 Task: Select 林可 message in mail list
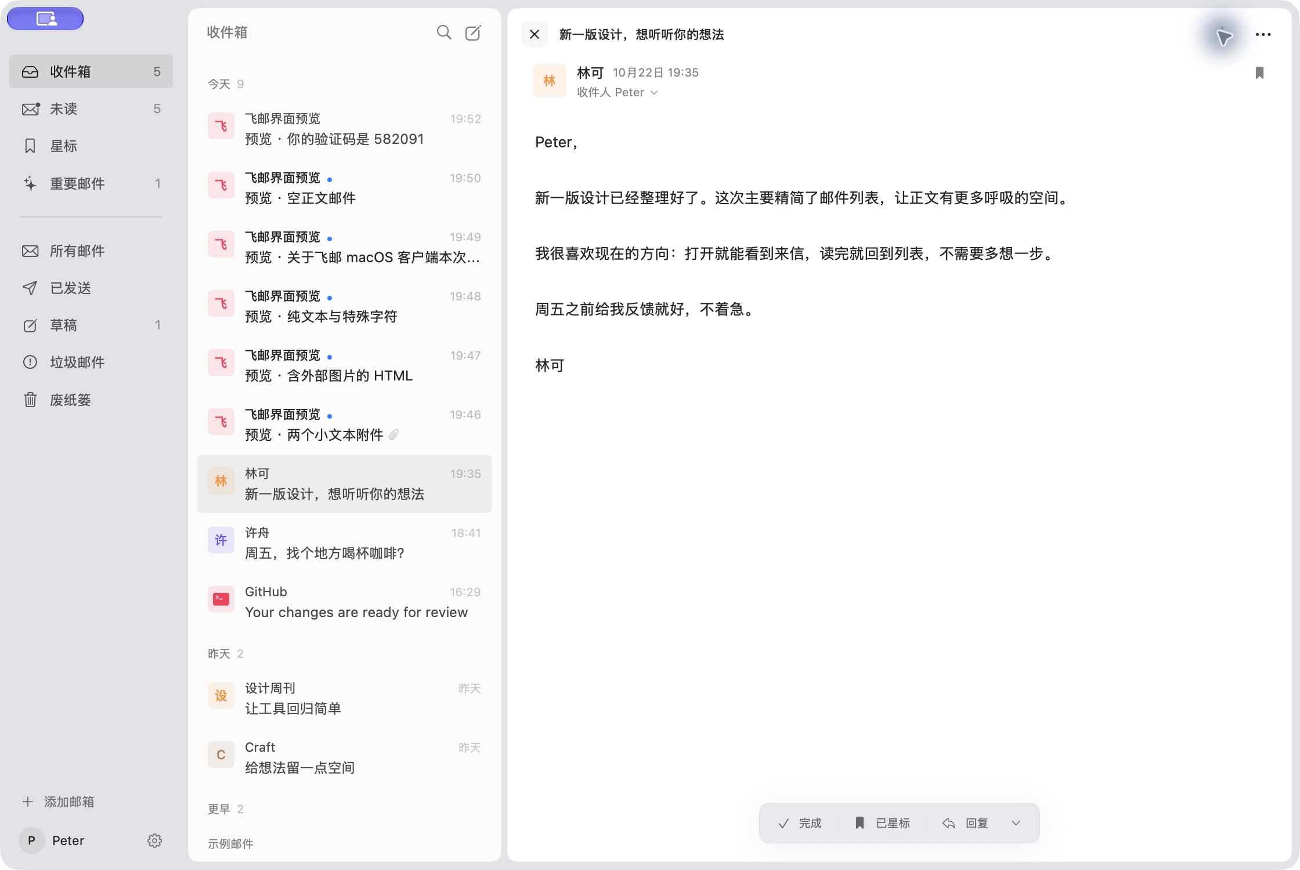pyautogui.click(x=345, y=484)
